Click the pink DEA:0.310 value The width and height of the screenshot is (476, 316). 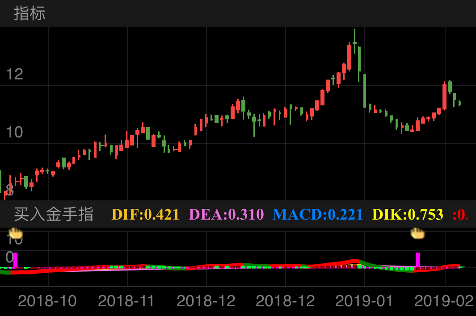click(227, 215)
